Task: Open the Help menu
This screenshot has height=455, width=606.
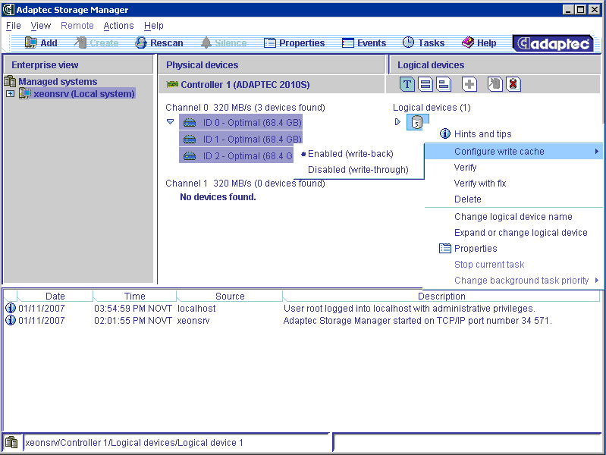Action: click(154, 26)
